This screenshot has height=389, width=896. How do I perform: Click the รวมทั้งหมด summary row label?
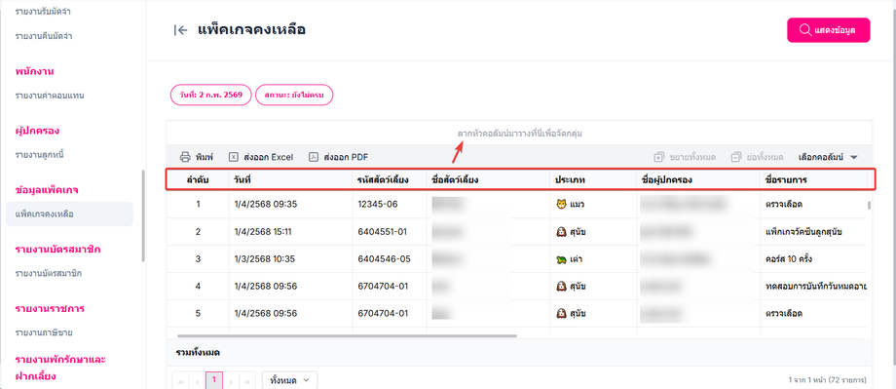[198, 352]
